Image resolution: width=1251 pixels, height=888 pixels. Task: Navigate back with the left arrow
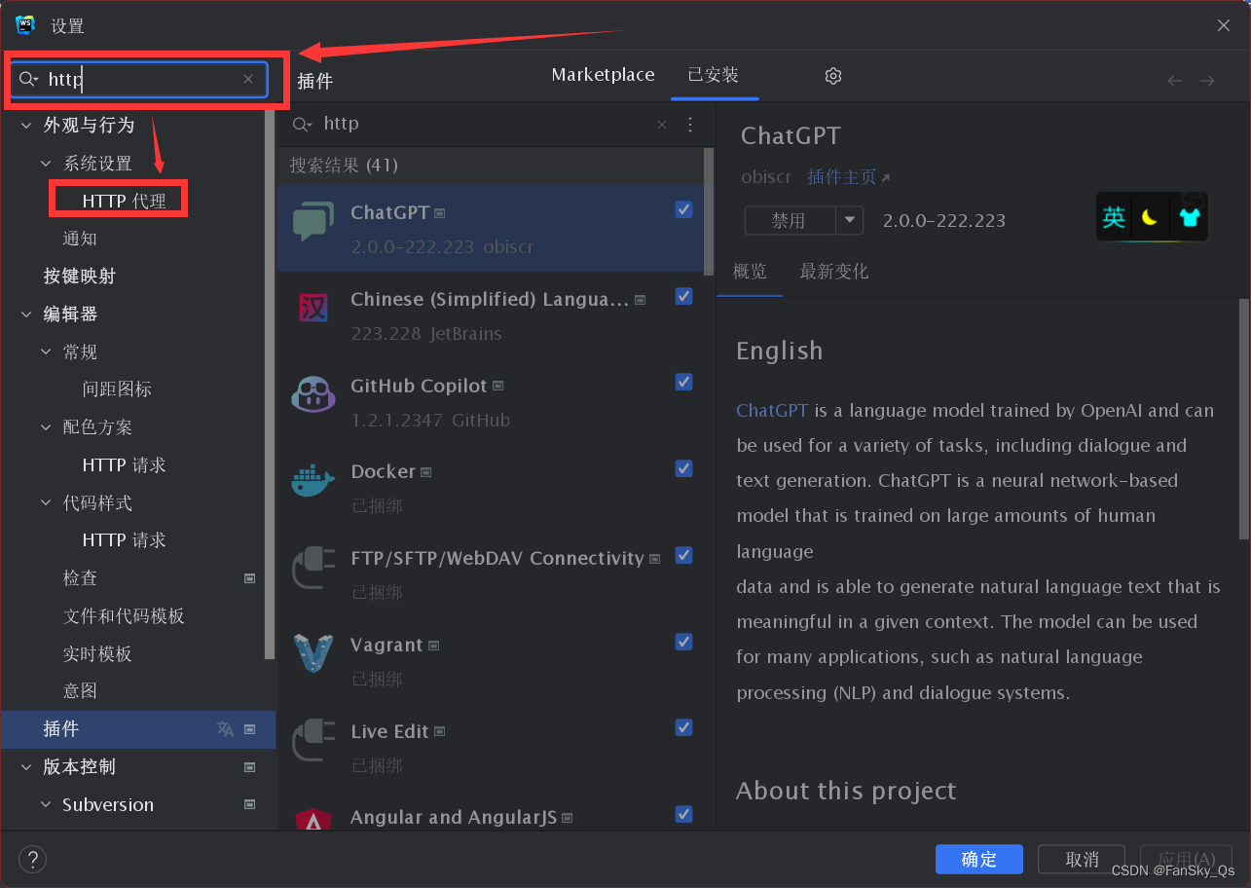point(1175,81)
